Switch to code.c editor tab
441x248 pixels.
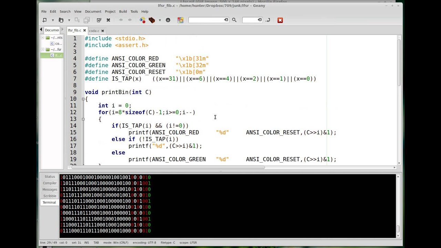[94, 31]
